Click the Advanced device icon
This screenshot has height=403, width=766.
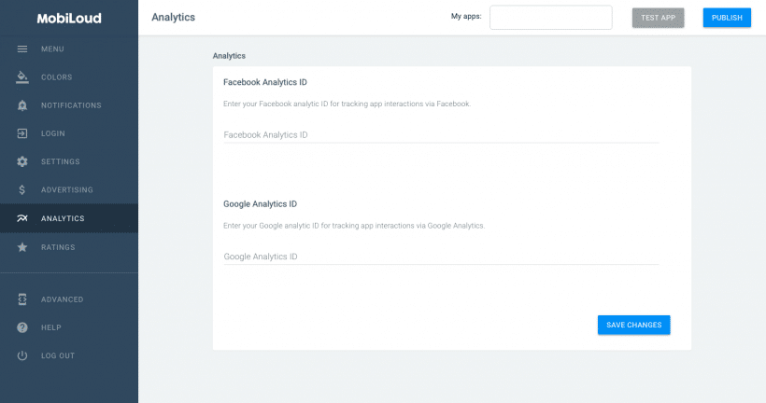(22, 299)
